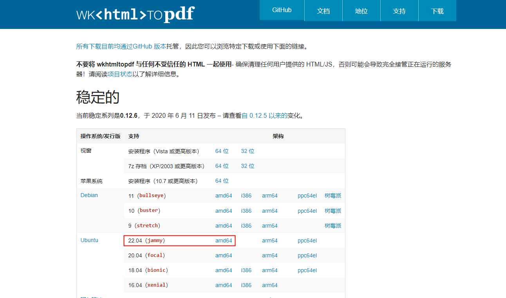Select the 11 (bullseye) version cell

tap(147, 196)
